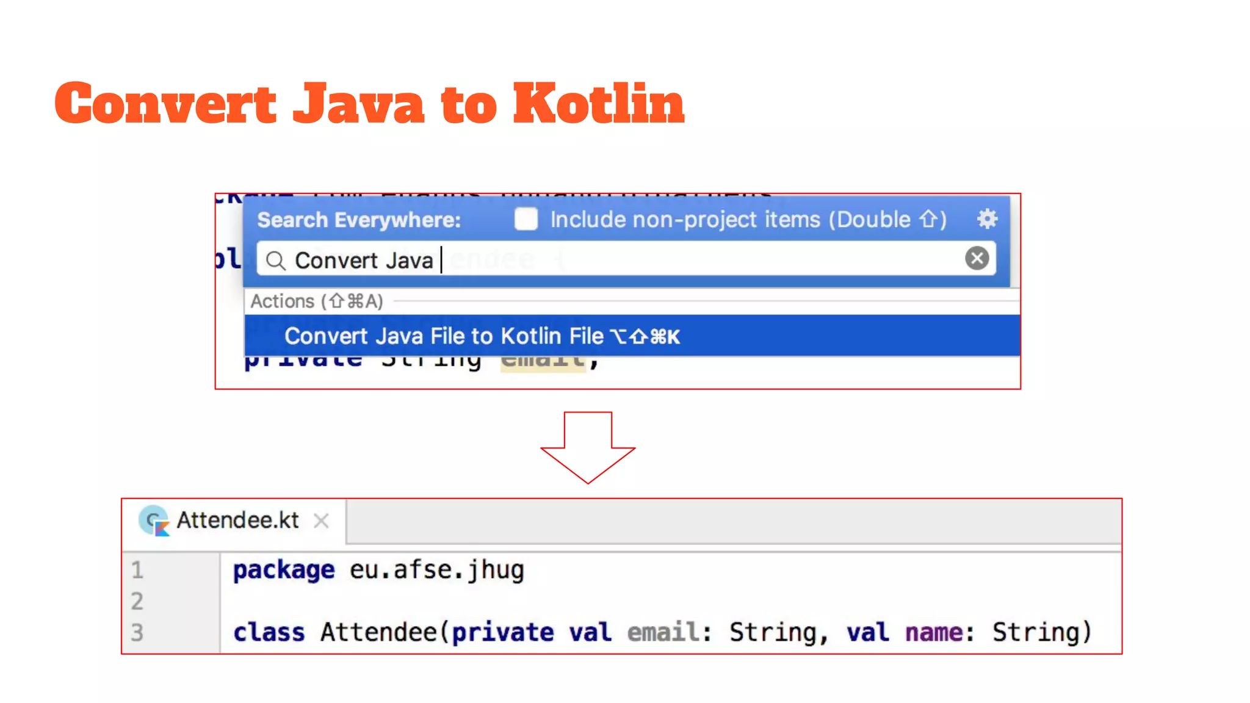The image size is (1250, 703).
Task: Open Search Everywhere settings gear
Action: coord(987,219)
